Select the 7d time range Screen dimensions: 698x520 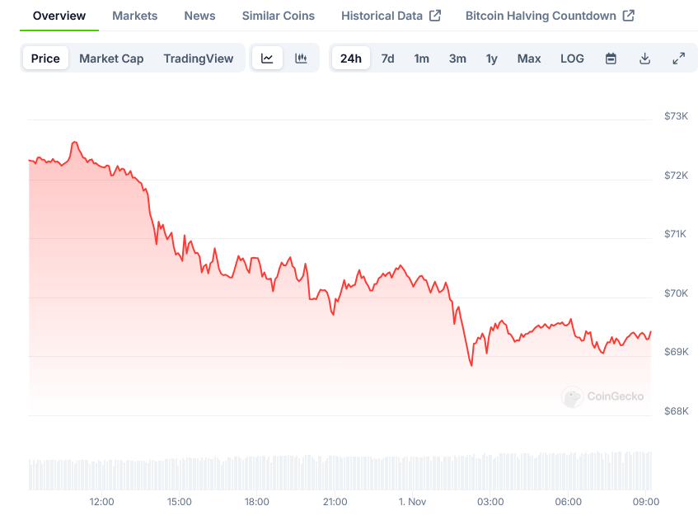point(387,59)
